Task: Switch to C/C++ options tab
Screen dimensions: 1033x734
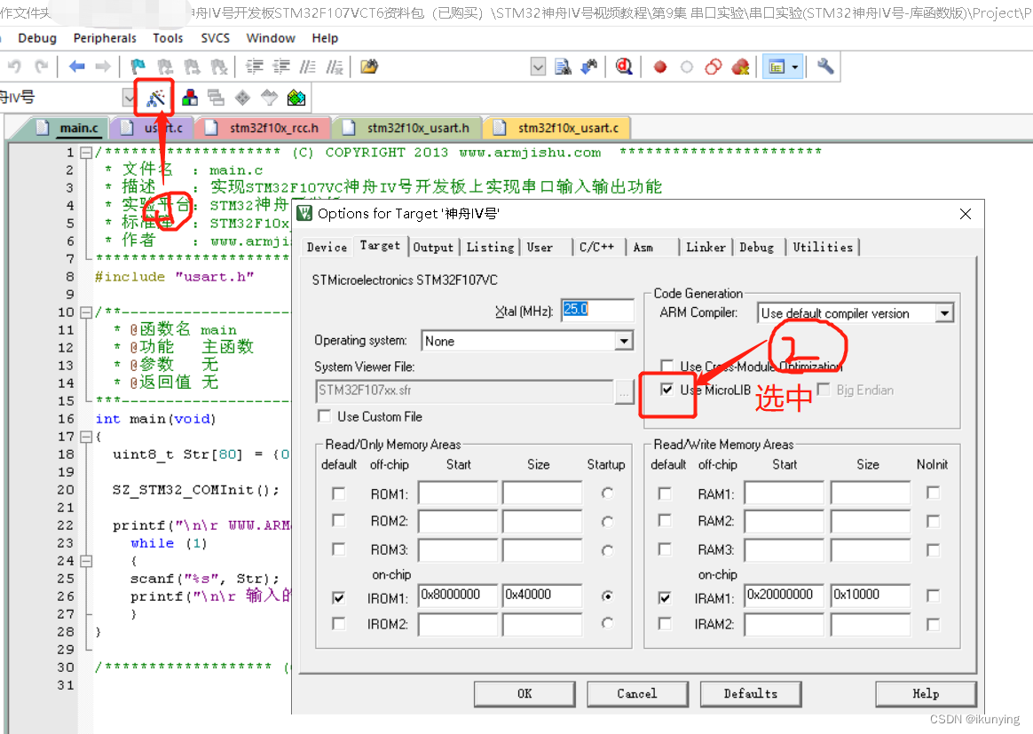Action: pyautogui.click(x=597, y=247)
